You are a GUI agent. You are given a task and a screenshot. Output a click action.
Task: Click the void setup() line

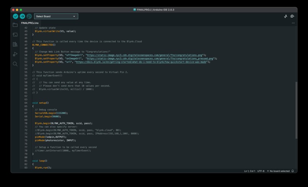[x=40, y=103]
